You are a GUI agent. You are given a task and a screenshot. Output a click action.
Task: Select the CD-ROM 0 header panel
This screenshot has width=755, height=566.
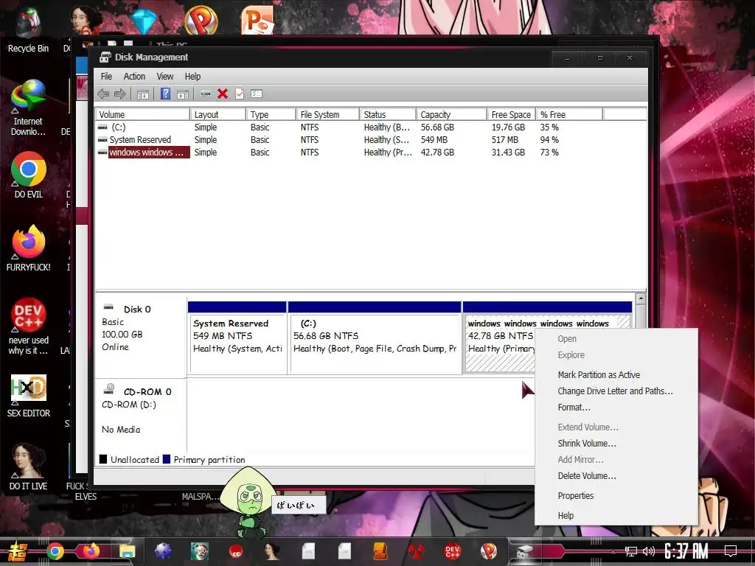(x=140, y=414)
